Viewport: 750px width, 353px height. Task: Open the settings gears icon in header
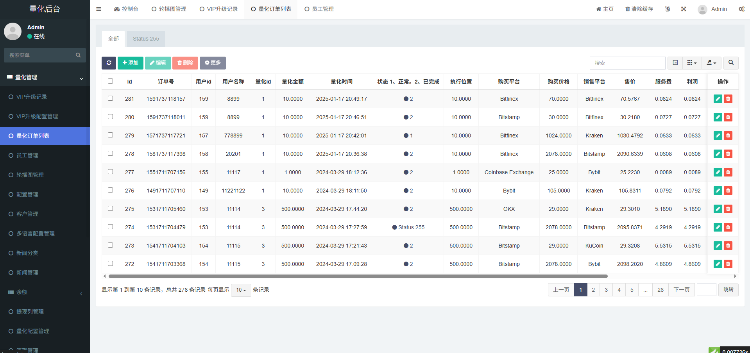point(741,9)
